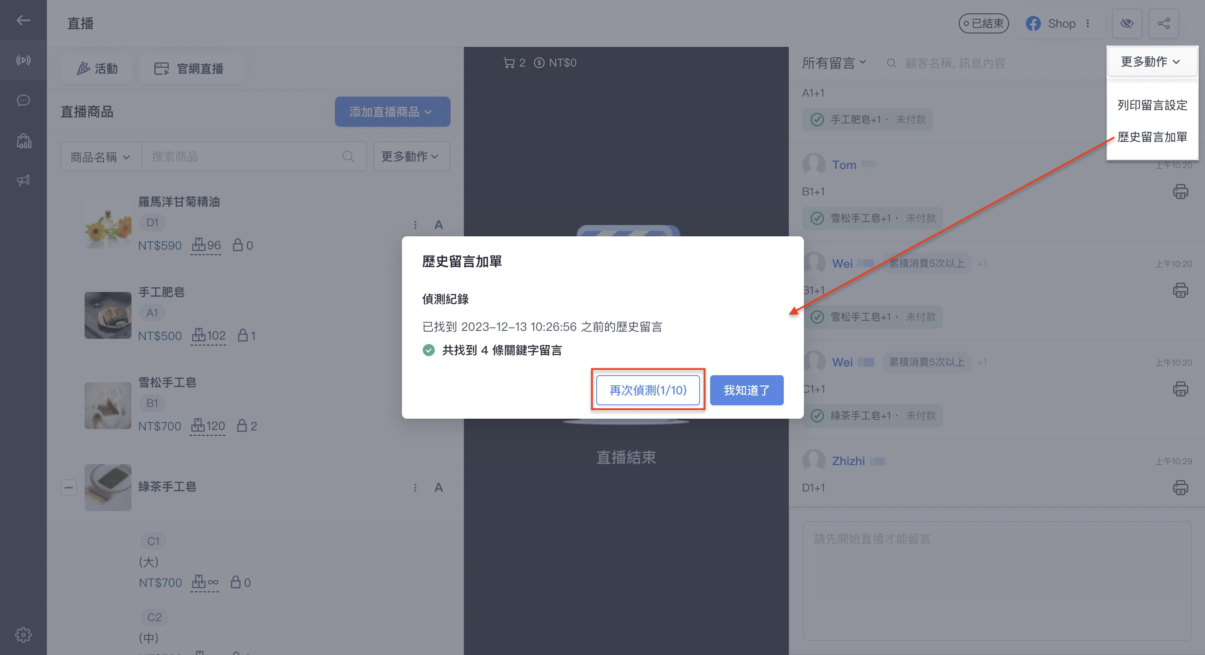The height and width of the screenshot is (655, 1205).
Task: Click the first 累積消費5次以上 tag on Wei
Action: (x=926, y=263)
